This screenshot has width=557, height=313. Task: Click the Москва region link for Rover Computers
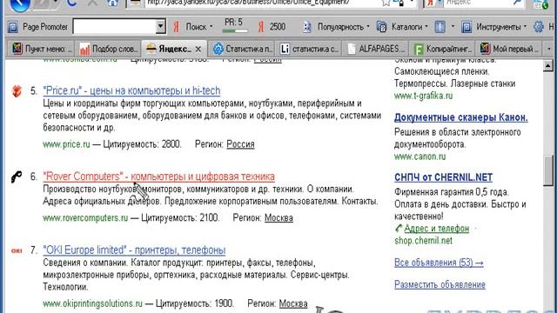click(278, 218)
